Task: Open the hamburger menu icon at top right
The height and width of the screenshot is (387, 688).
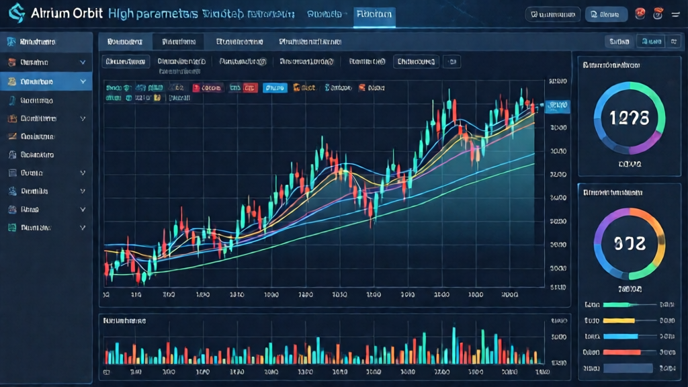Action: coord(675,15)
